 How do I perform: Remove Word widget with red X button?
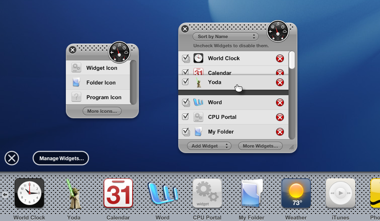280,102
